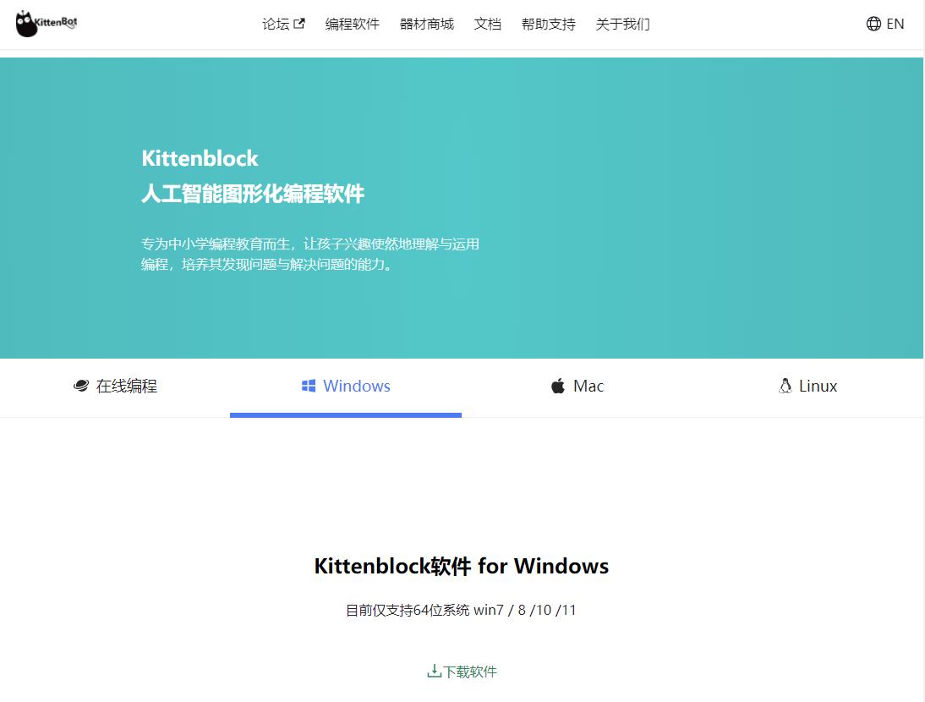The height and width of the screenshot is (702, 925).
Task: Select the Mac tab
Action: click(x=577, y=386)
